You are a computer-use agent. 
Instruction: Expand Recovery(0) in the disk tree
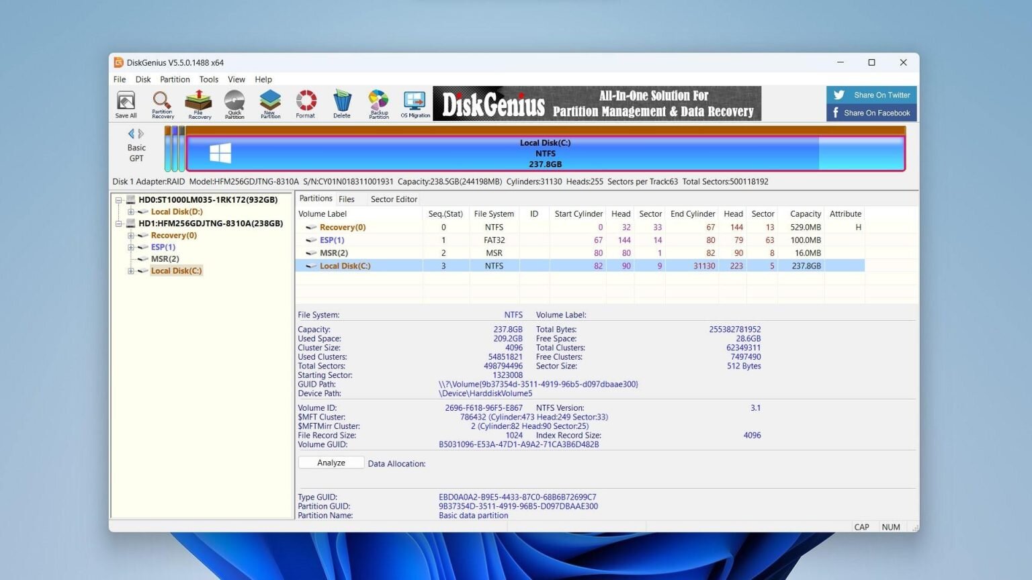pos(131,236)
